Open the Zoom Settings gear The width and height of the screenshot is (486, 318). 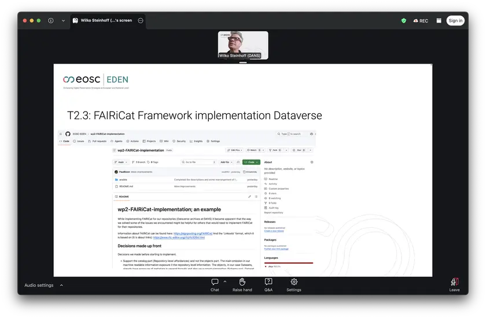point(294,285)
